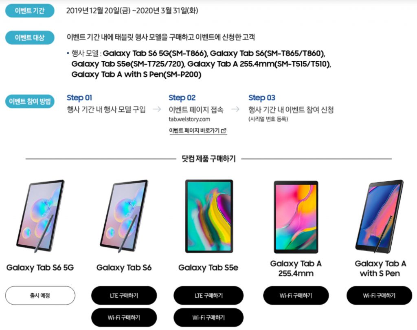Open the 이벤트 페이지 바로가기 link
The image size is (417, 330).
coord(198,131)
